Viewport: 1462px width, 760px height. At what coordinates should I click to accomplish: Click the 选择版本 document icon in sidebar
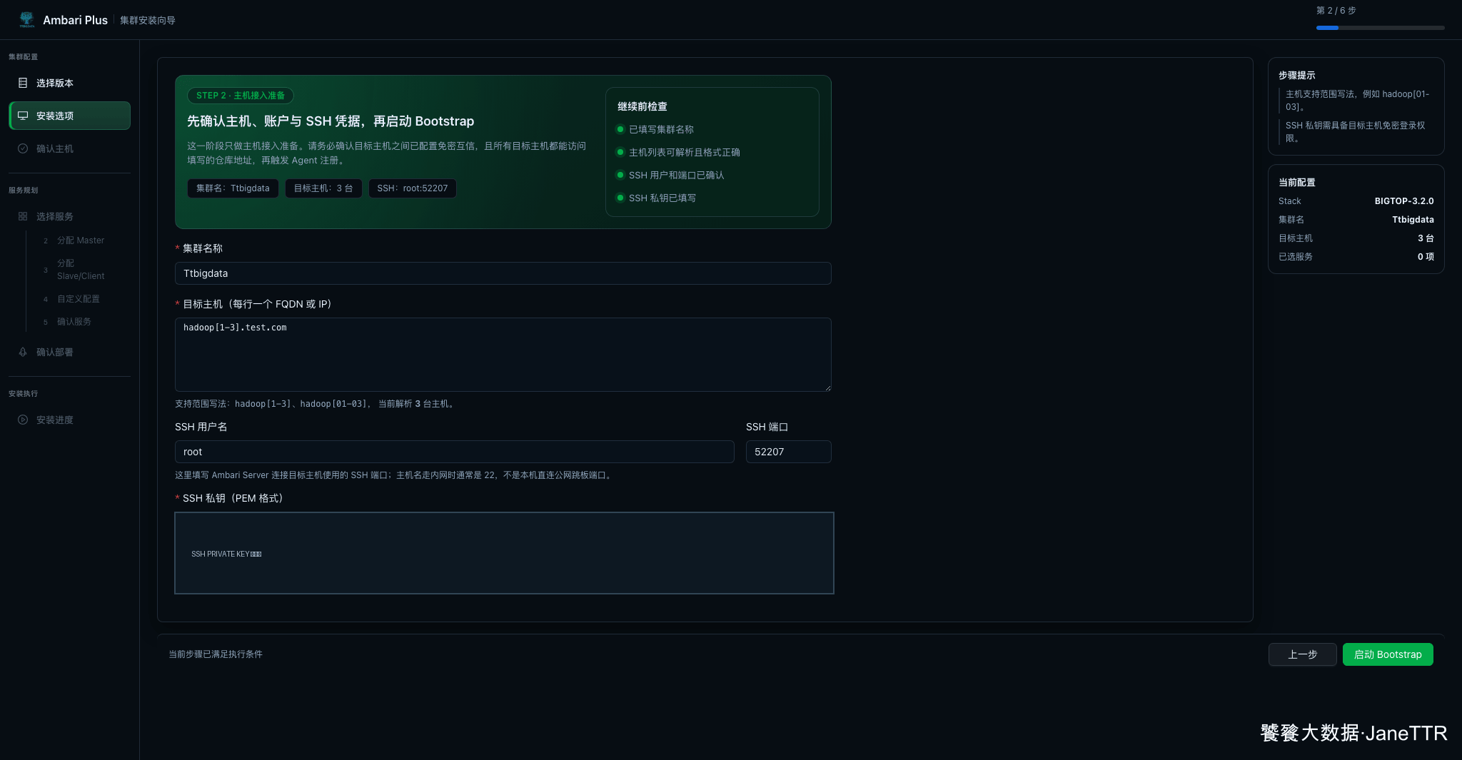click(23, 83)
